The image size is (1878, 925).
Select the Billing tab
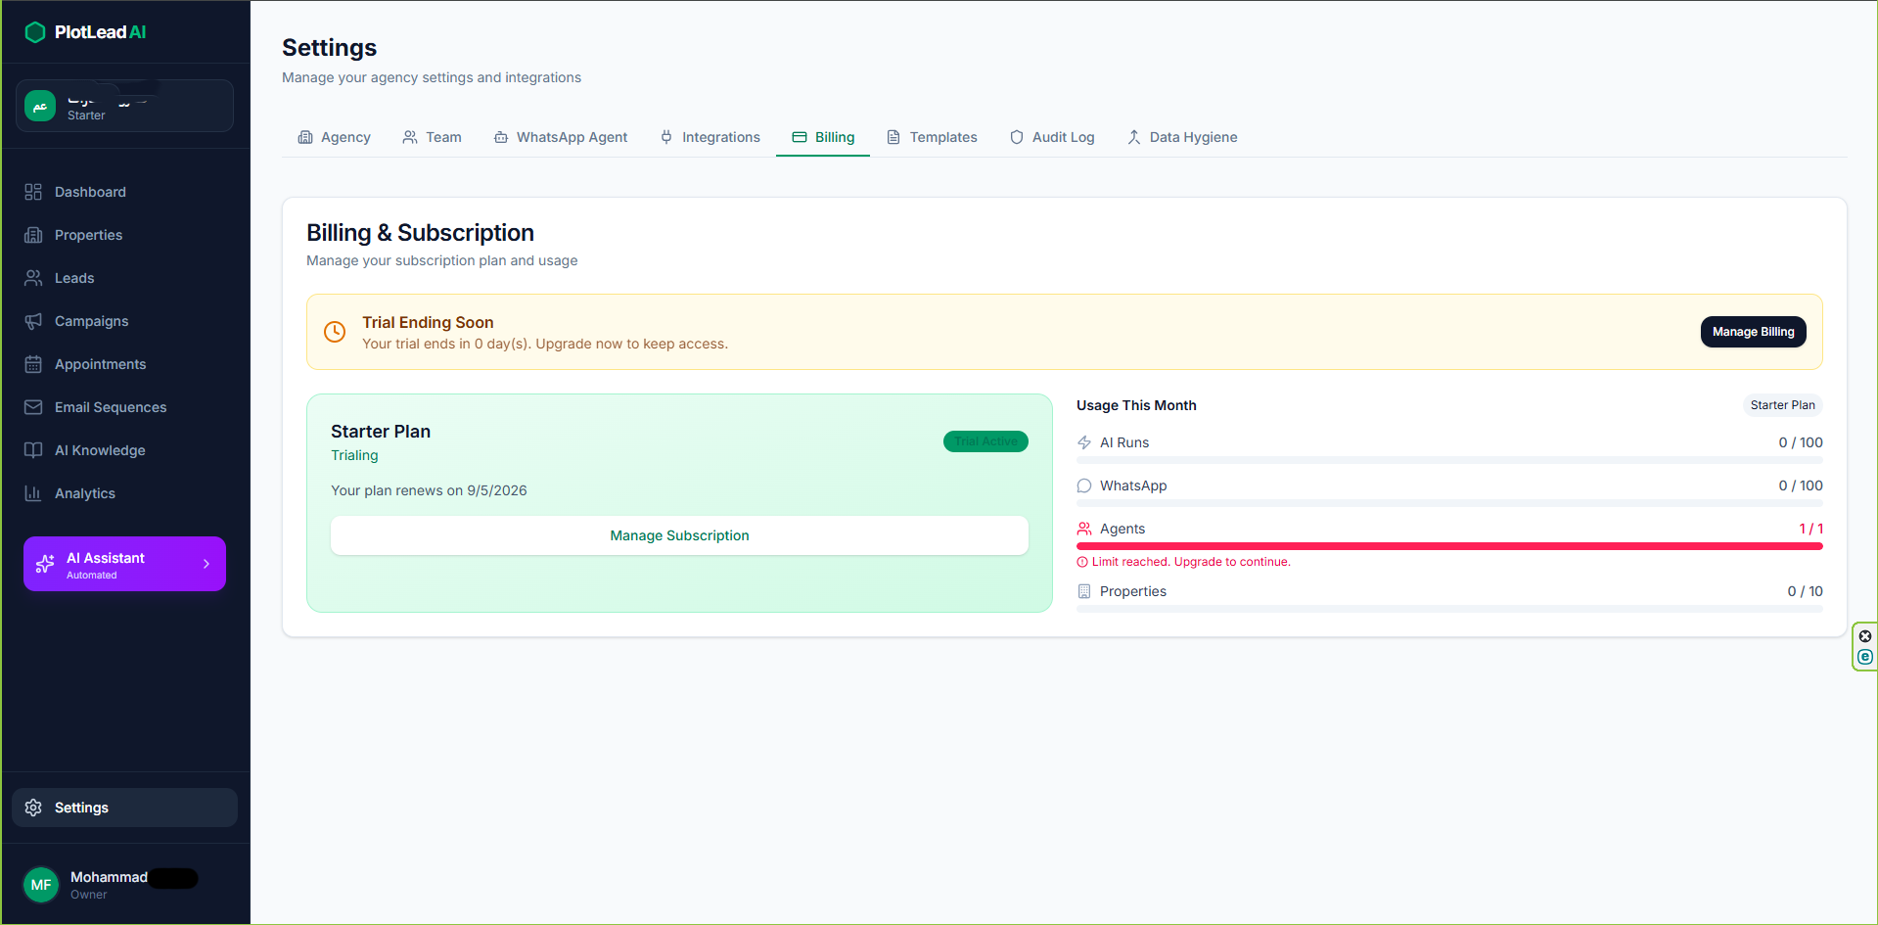[823, 137]
